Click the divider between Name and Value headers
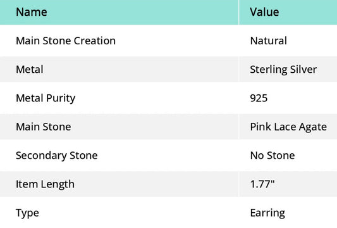 coord(239,12)
